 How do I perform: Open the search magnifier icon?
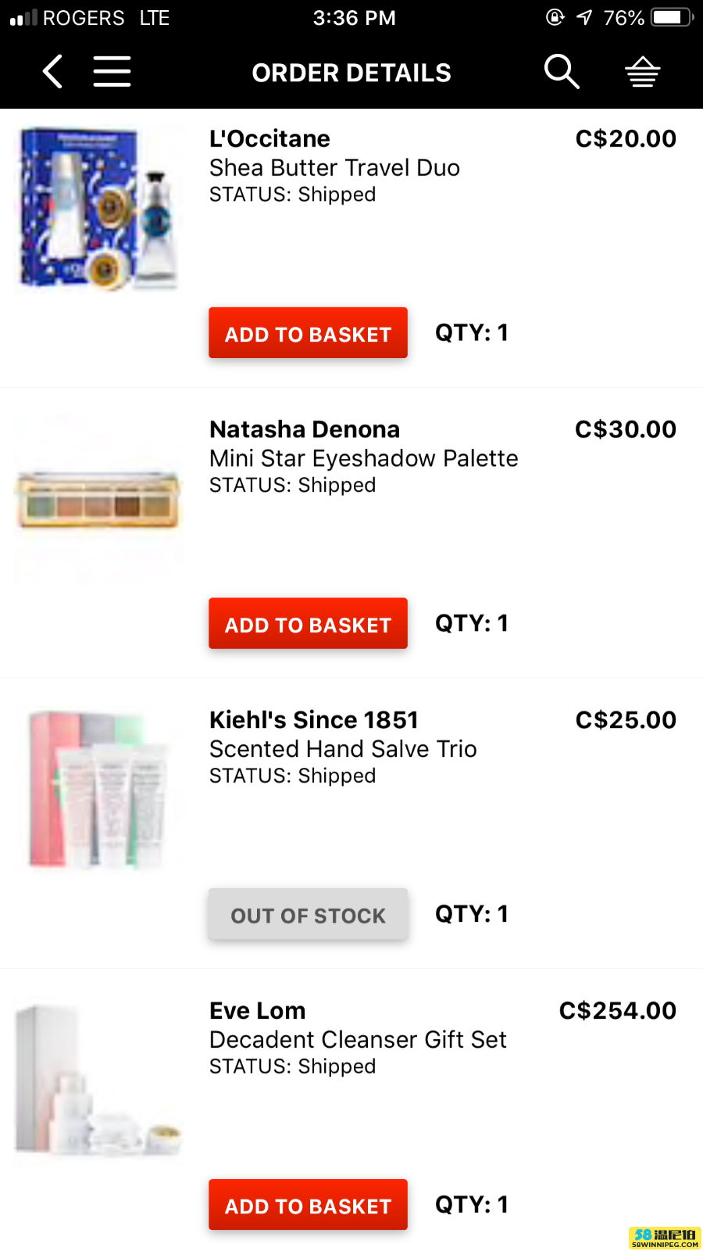(562, 72)
